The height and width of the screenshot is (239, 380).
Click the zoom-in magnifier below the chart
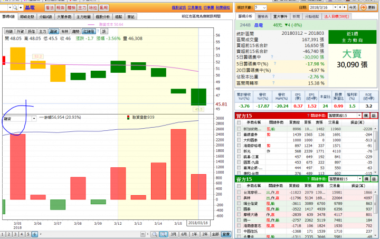[163, 234]
